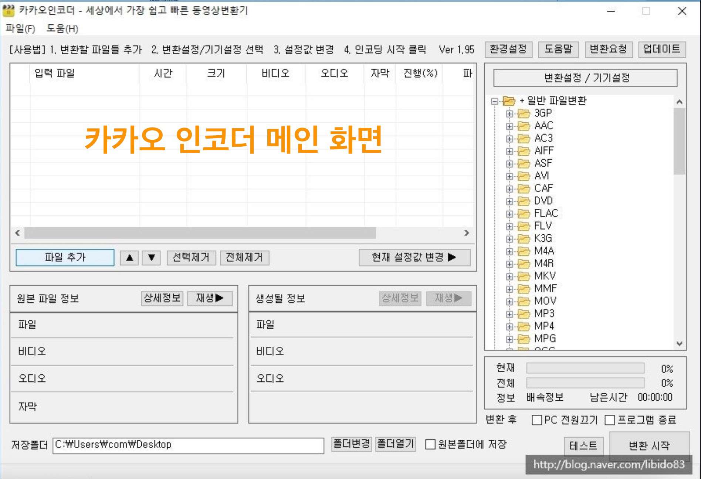Expand the MP4 tree node
The image size is (701, 479).
[x=509, y=327]
